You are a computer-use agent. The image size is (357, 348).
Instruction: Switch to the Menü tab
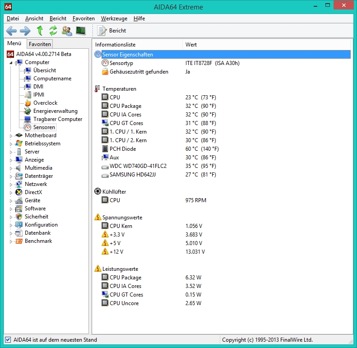14,43
